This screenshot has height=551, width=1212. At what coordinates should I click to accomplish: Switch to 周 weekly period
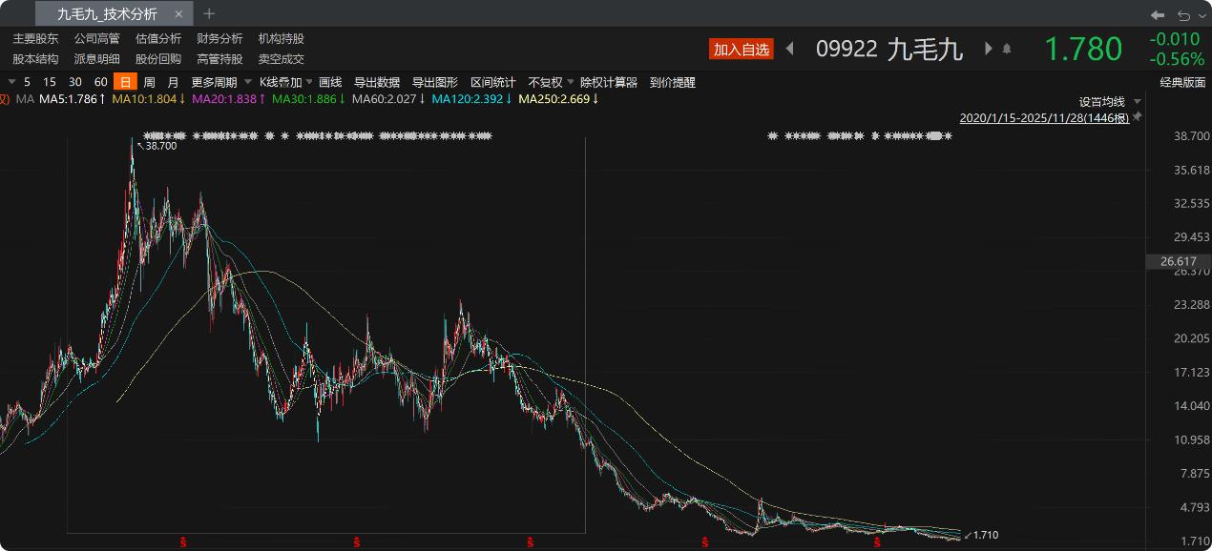point(149,82)
